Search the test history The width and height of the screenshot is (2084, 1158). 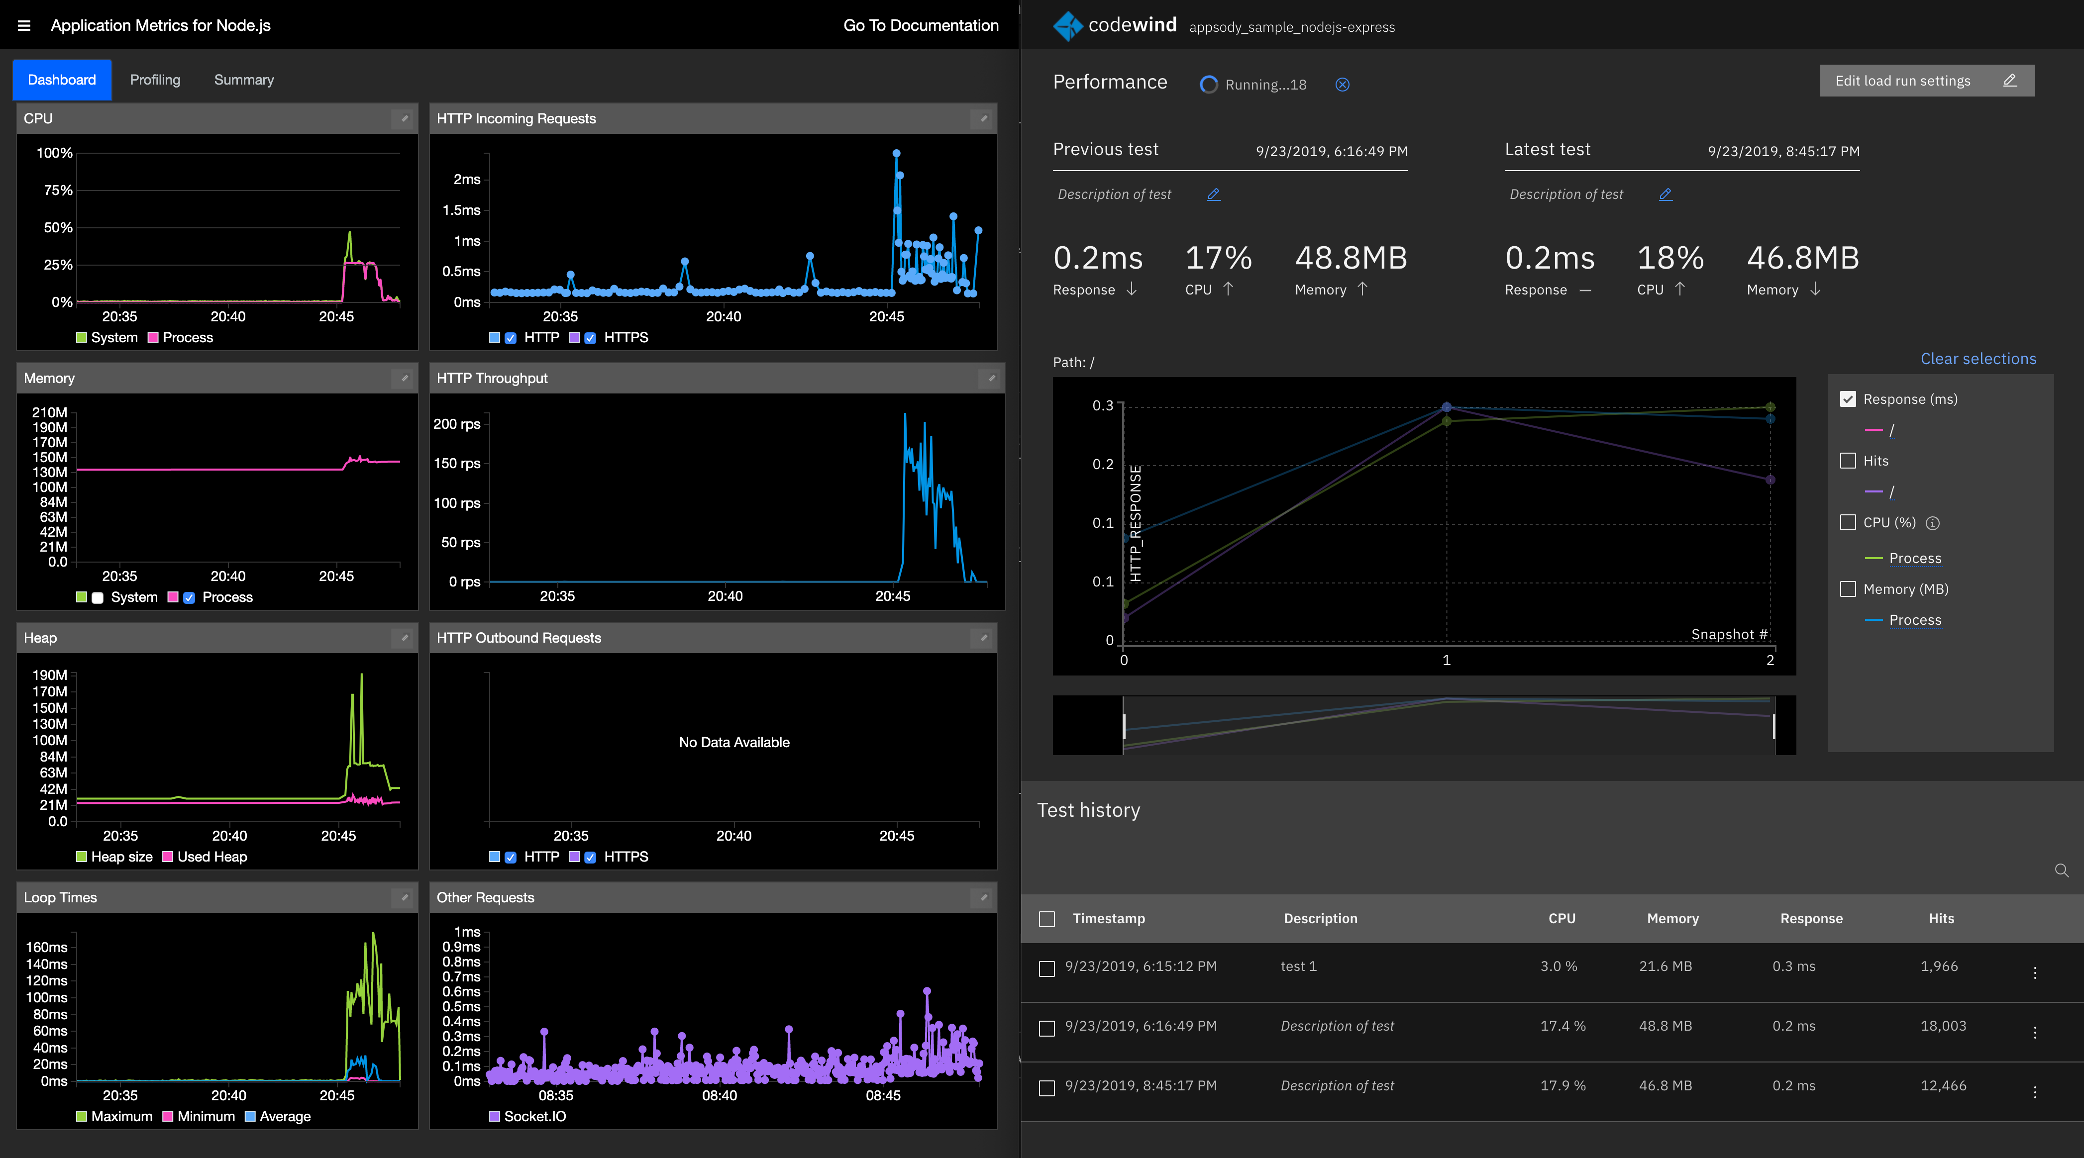(x=2061, y=870)
